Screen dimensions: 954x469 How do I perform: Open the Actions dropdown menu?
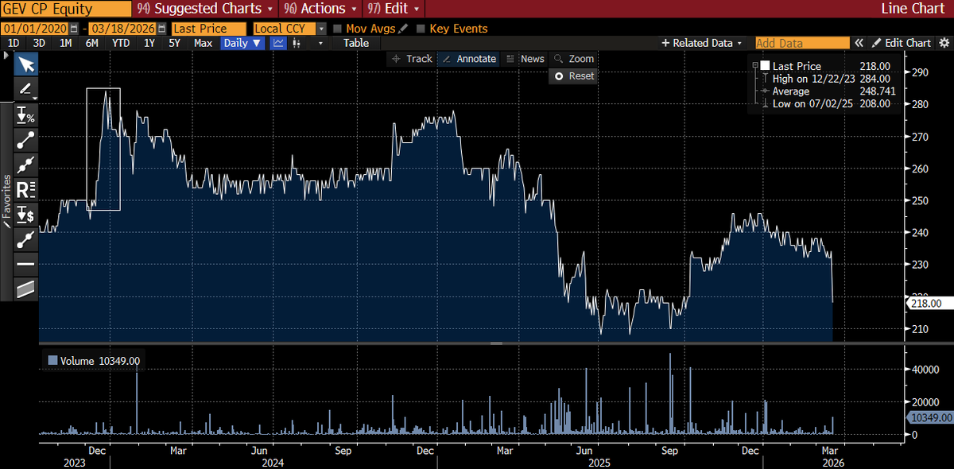(321, 9)
